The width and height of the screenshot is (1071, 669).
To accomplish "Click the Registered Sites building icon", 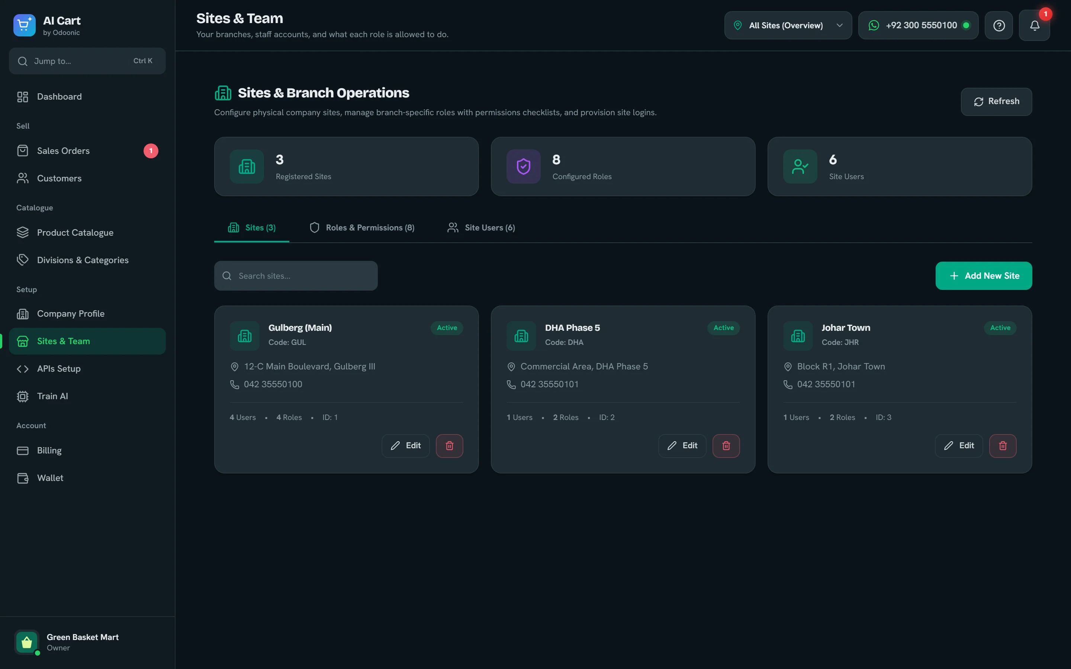I will click(247, 167).
